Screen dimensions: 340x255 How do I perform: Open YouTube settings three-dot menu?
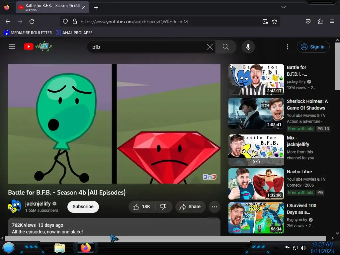[x=288, y=47]
